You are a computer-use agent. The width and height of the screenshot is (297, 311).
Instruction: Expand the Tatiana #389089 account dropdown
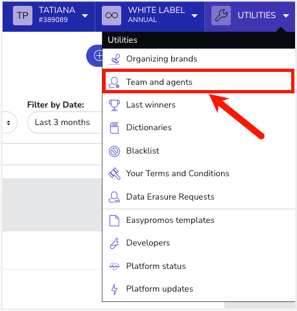pos(85,16)
